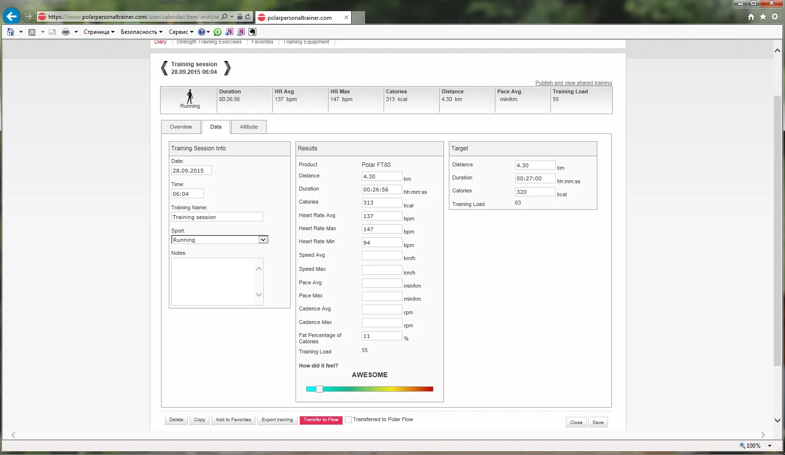Go to next training session arrow
The height and width of the screenshot is (455, 785).
tap(227, 68)
